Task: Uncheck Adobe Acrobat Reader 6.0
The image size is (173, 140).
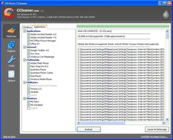Action: 28,34
